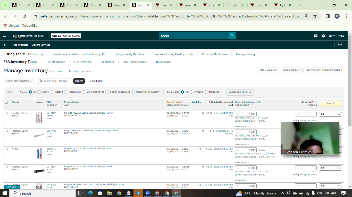Open a new browser tab
The image size is (352, 197).
tap(299, 5)
